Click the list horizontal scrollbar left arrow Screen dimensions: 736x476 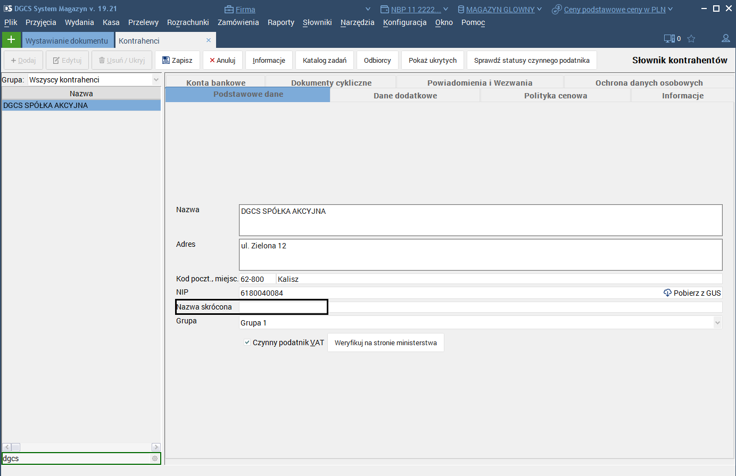pyautogui.click(x=6, y=447)
